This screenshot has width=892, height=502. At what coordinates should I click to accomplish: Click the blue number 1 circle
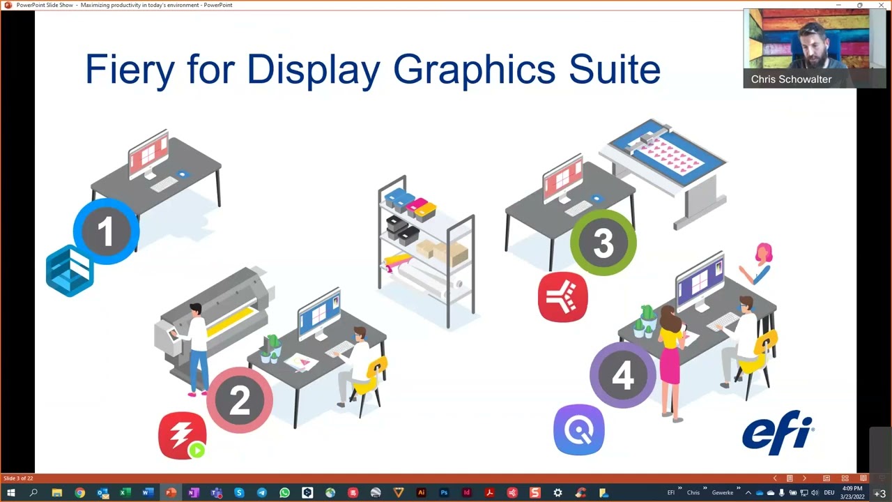click(x=106, y=231)
